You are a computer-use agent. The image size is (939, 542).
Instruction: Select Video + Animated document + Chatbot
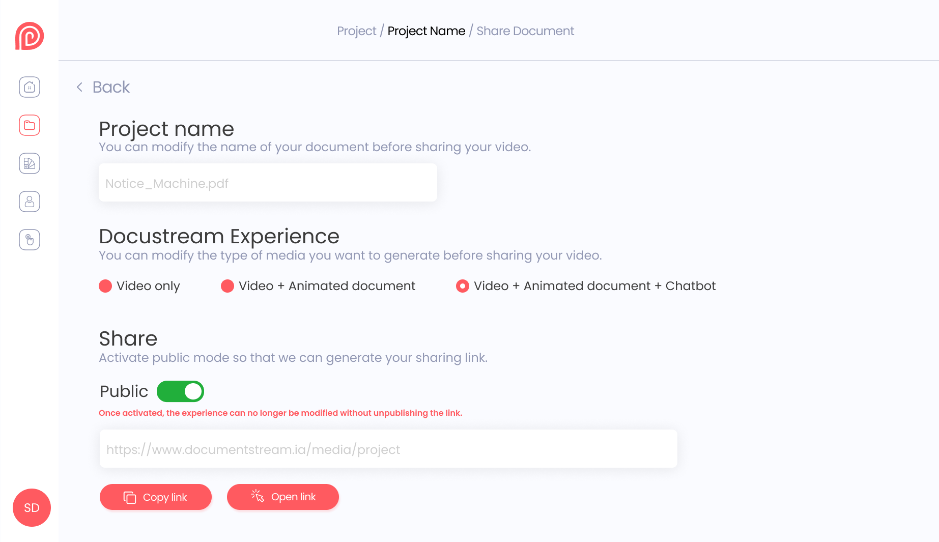click(x=463, y=286)
